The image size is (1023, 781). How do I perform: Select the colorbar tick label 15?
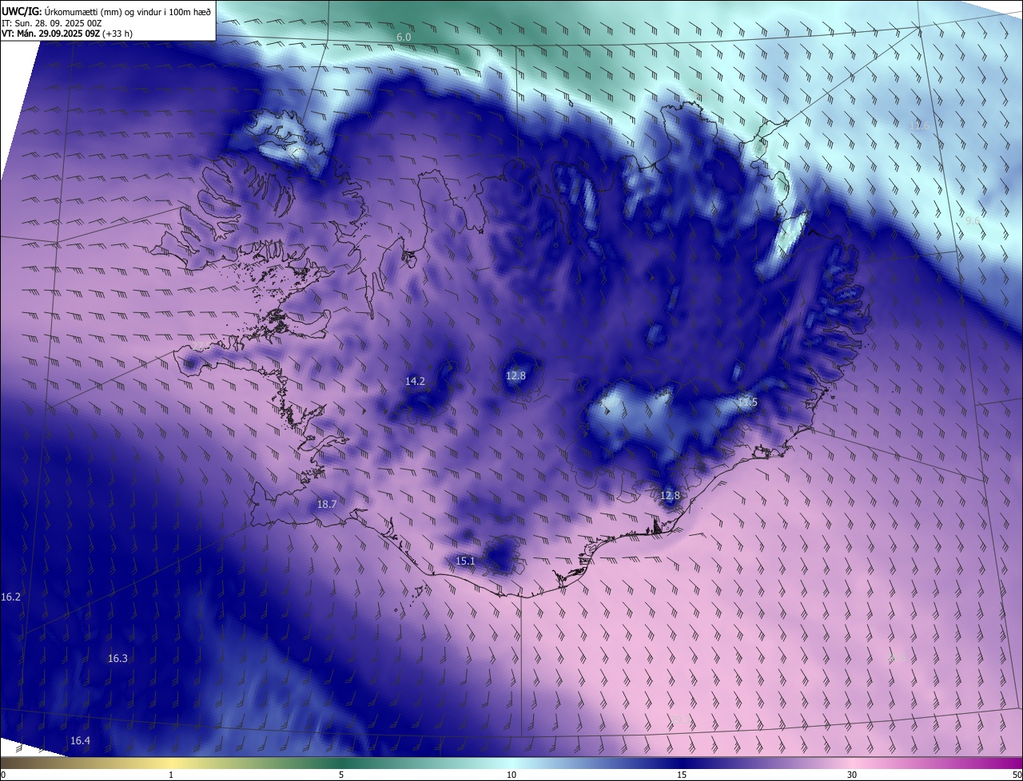coord(682,775)
